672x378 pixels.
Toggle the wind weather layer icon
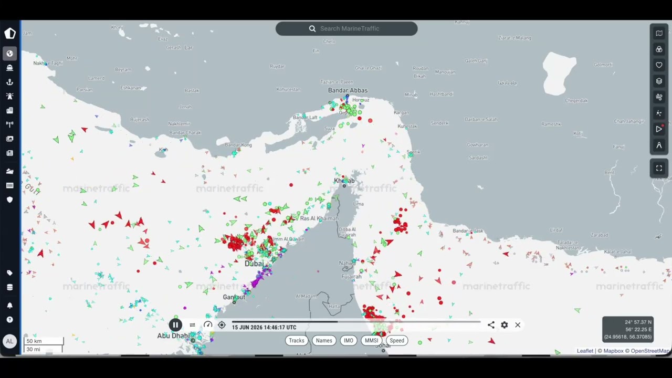[x=659, y=97]
